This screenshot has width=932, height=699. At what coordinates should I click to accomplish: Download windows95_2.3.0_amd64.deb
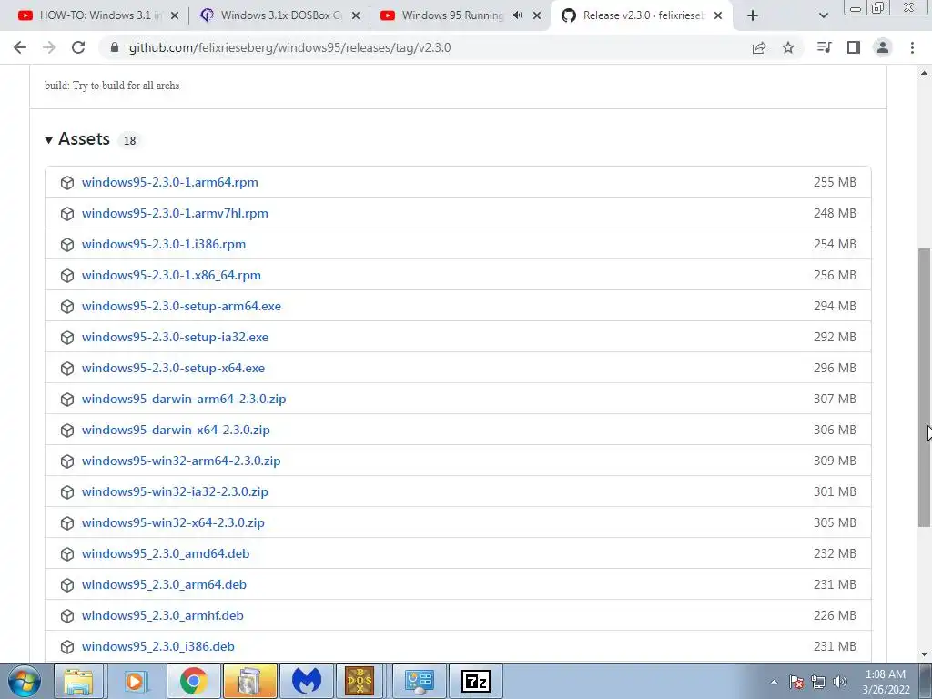166,553
